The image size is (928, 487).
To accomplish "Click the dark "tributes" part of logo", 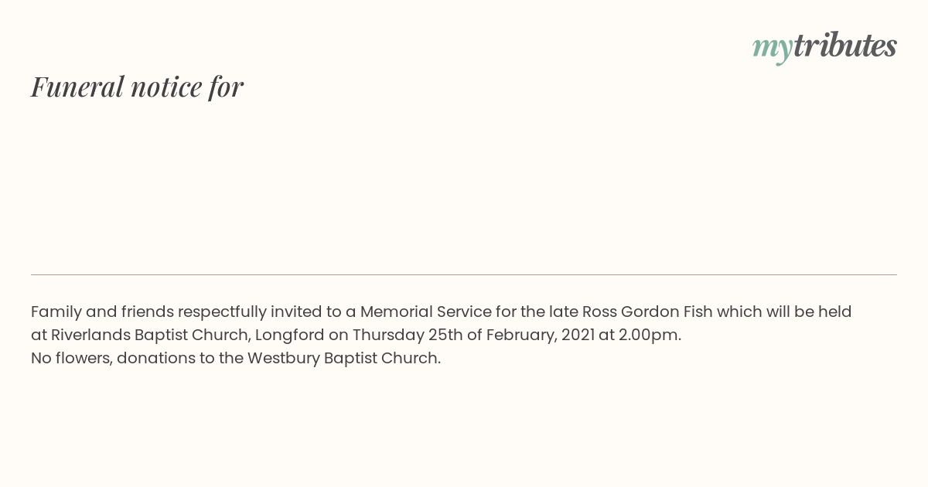I will (845, 45).
